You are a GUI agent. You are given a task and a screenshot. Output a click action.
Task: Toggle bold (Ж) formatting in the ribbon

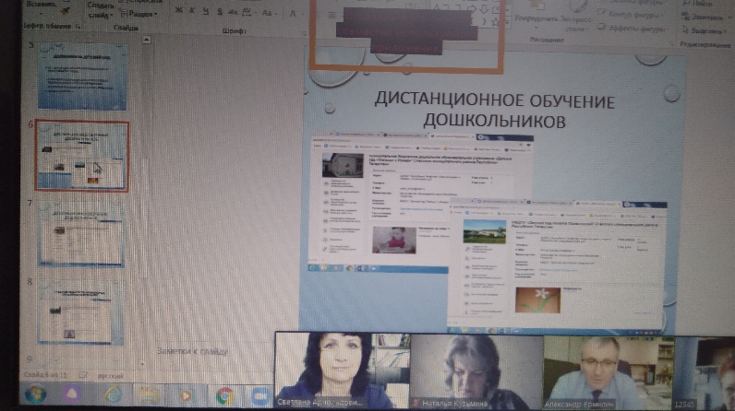177,11
